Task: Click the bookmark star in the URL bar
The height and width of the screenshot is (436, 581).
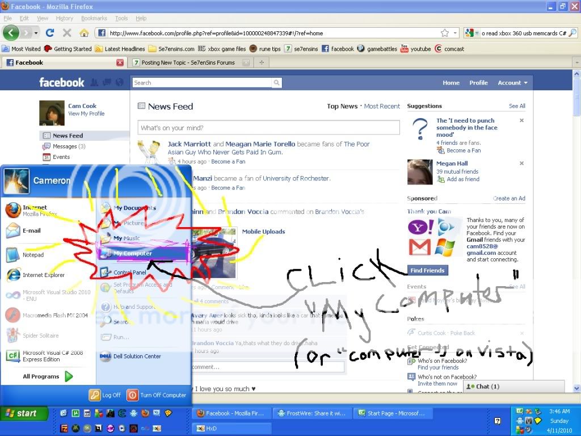Action: click(x=445, y=33)
